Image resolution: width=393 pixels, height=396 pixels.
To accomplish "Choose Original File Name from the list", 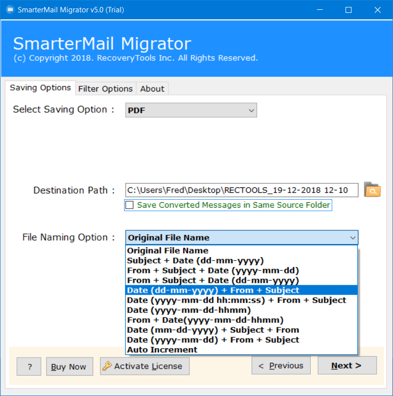I will 241,251.
